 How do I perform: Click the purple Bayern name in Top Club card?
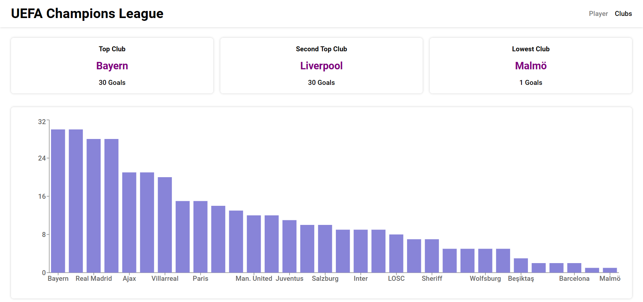click(x=112, y=66)
